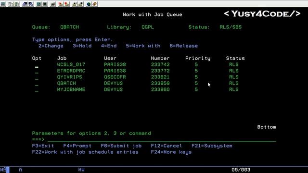Click the Bottom indicator text
308x173 pixels.
click(267, 127)
